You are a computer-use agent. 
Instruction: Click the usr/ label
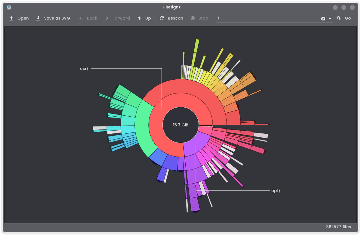click(x=84, y=69)
